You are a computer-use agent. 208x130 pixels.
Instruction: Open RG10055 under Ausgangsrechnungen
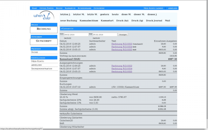coord(122,71)
